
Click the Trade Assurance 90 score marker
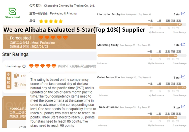pyautogui.click(x=175, y=118)
